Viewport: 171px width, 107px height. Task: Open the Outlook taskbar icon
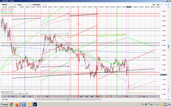coord(29,105)
